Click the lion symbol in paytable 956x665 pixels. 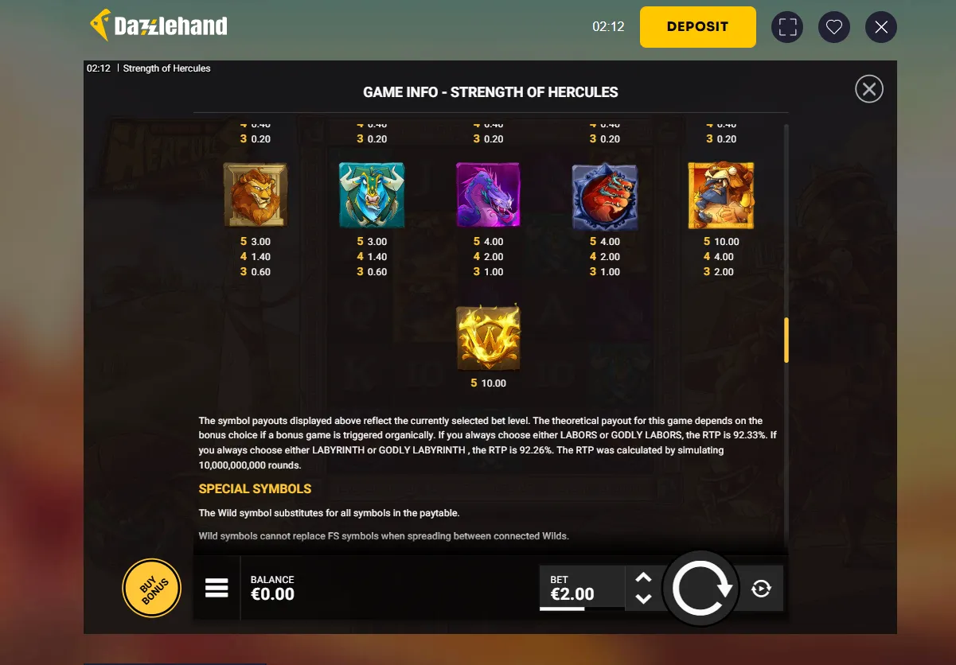pos(255,195)
